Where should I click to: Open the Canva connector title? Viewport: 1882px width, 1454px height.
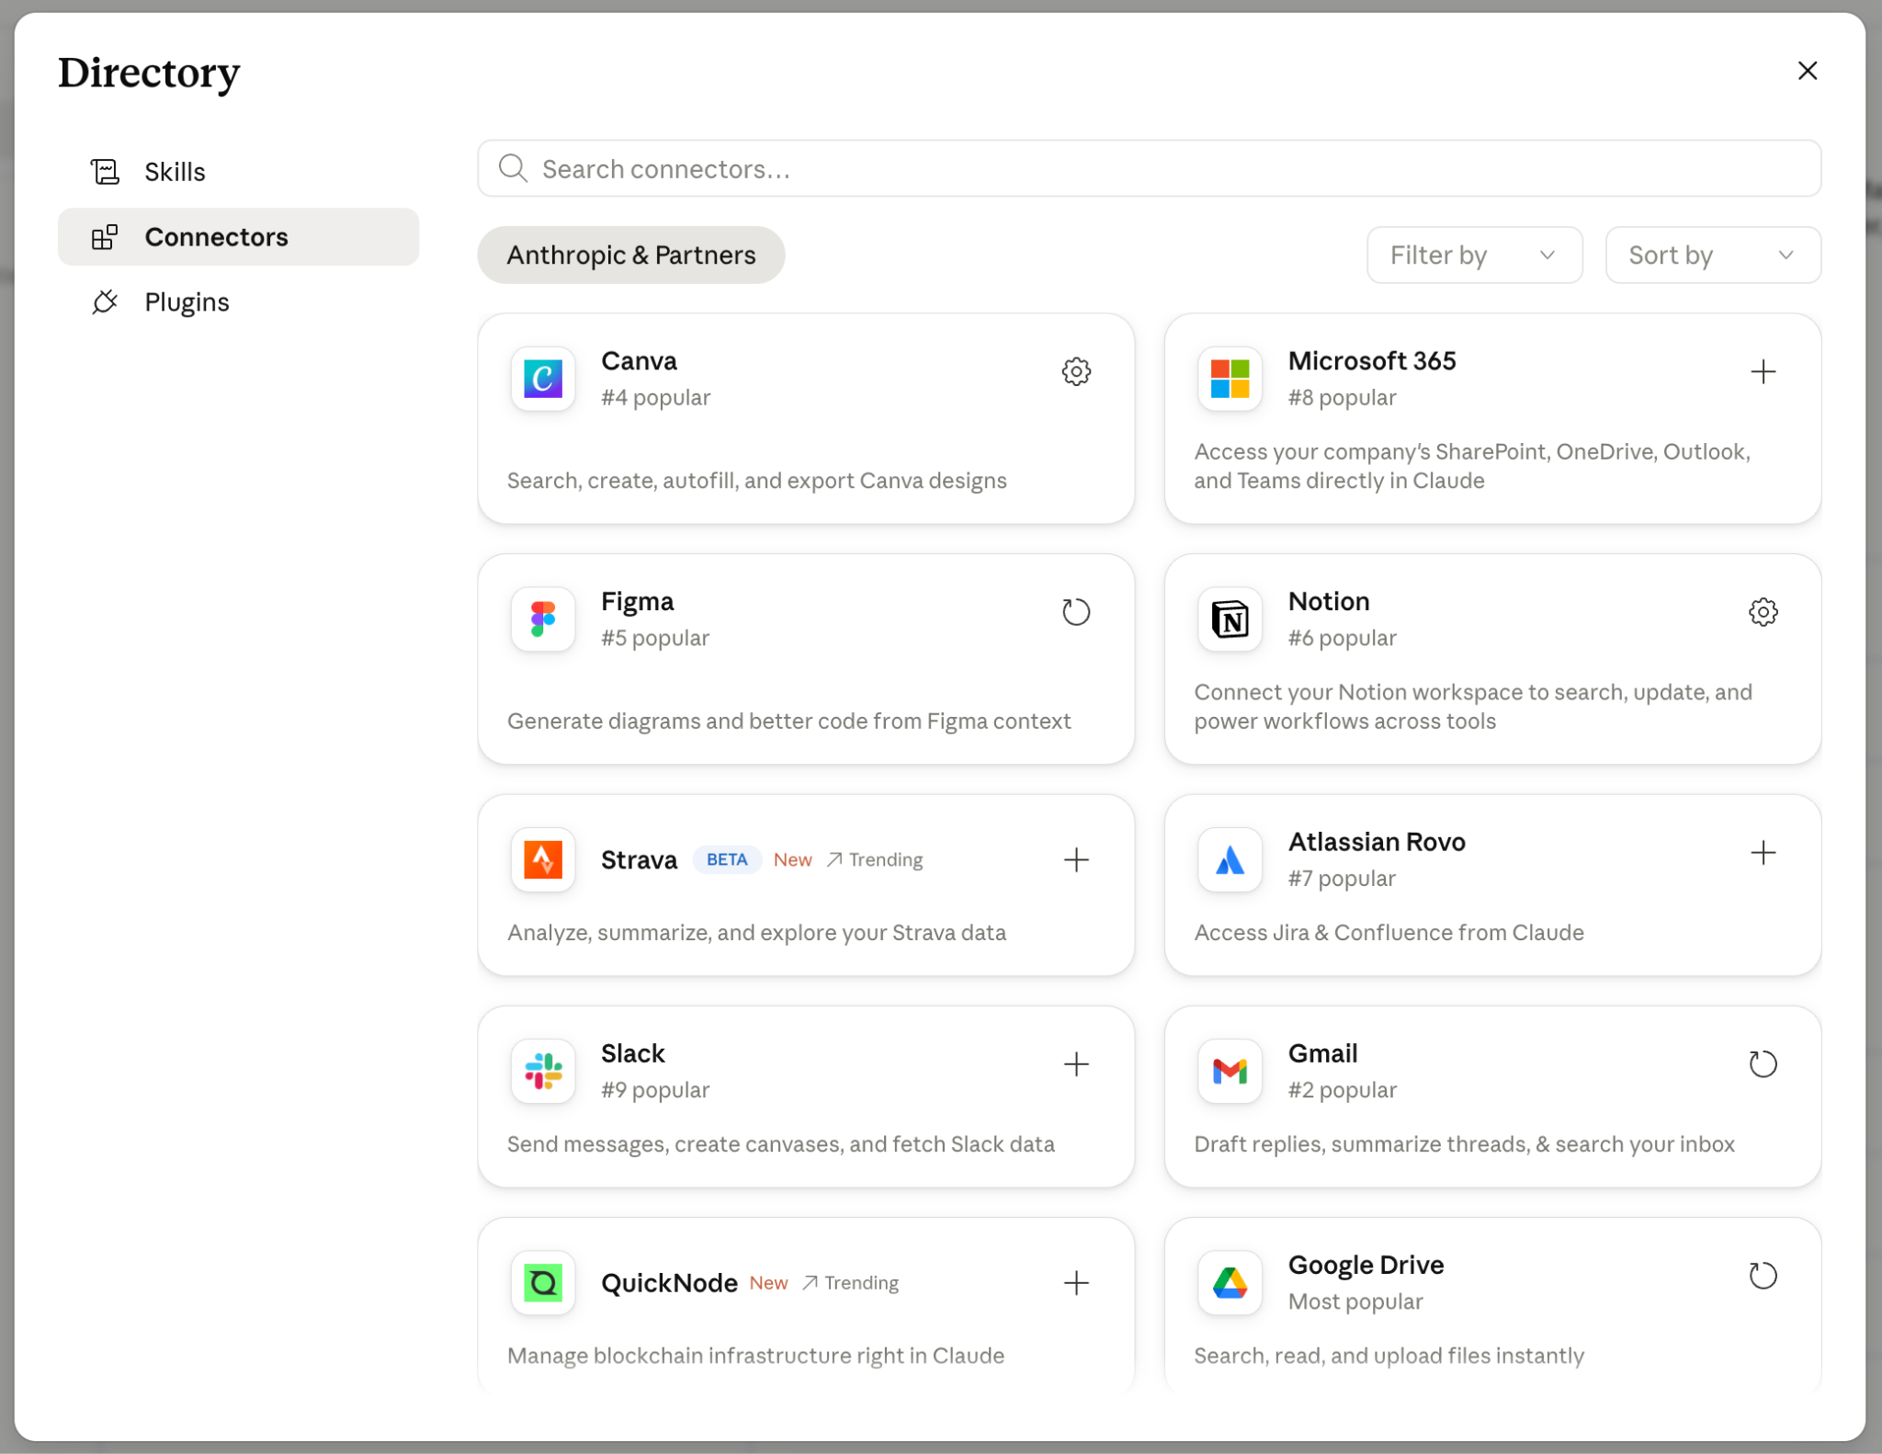pos(639,361)
